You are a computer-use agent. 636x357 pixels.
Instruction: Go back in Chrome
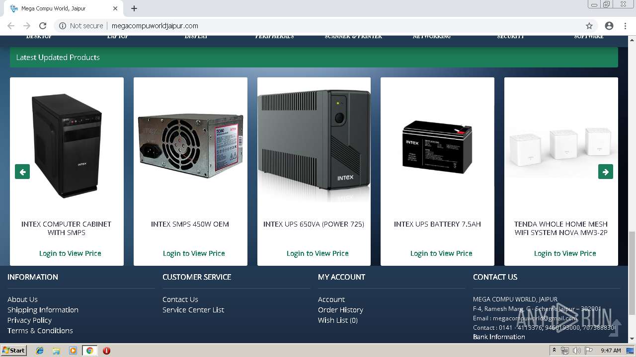click(11, 26)
